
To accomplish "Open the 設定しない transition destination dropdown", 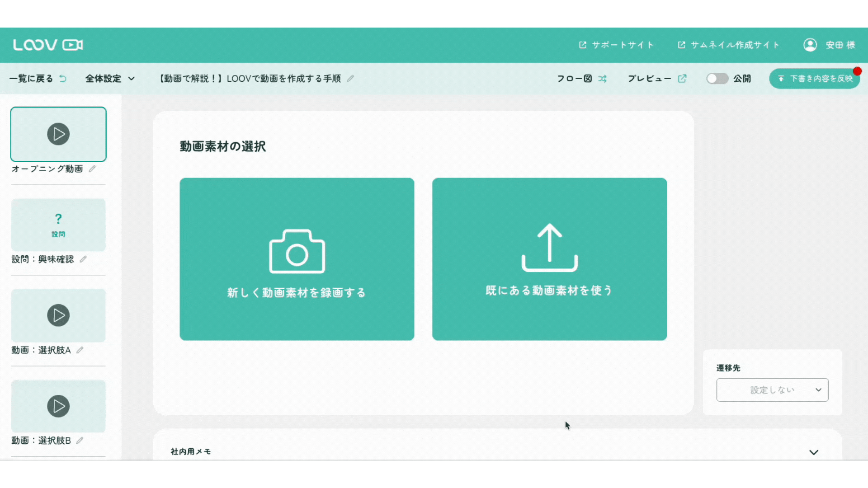I will (772, 389).
